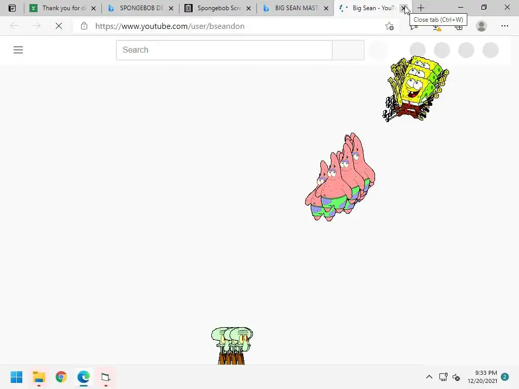This screenshot has height=389, width=519.
Task: Open the last pinned taskbar app
Action: tap(105, 377)
